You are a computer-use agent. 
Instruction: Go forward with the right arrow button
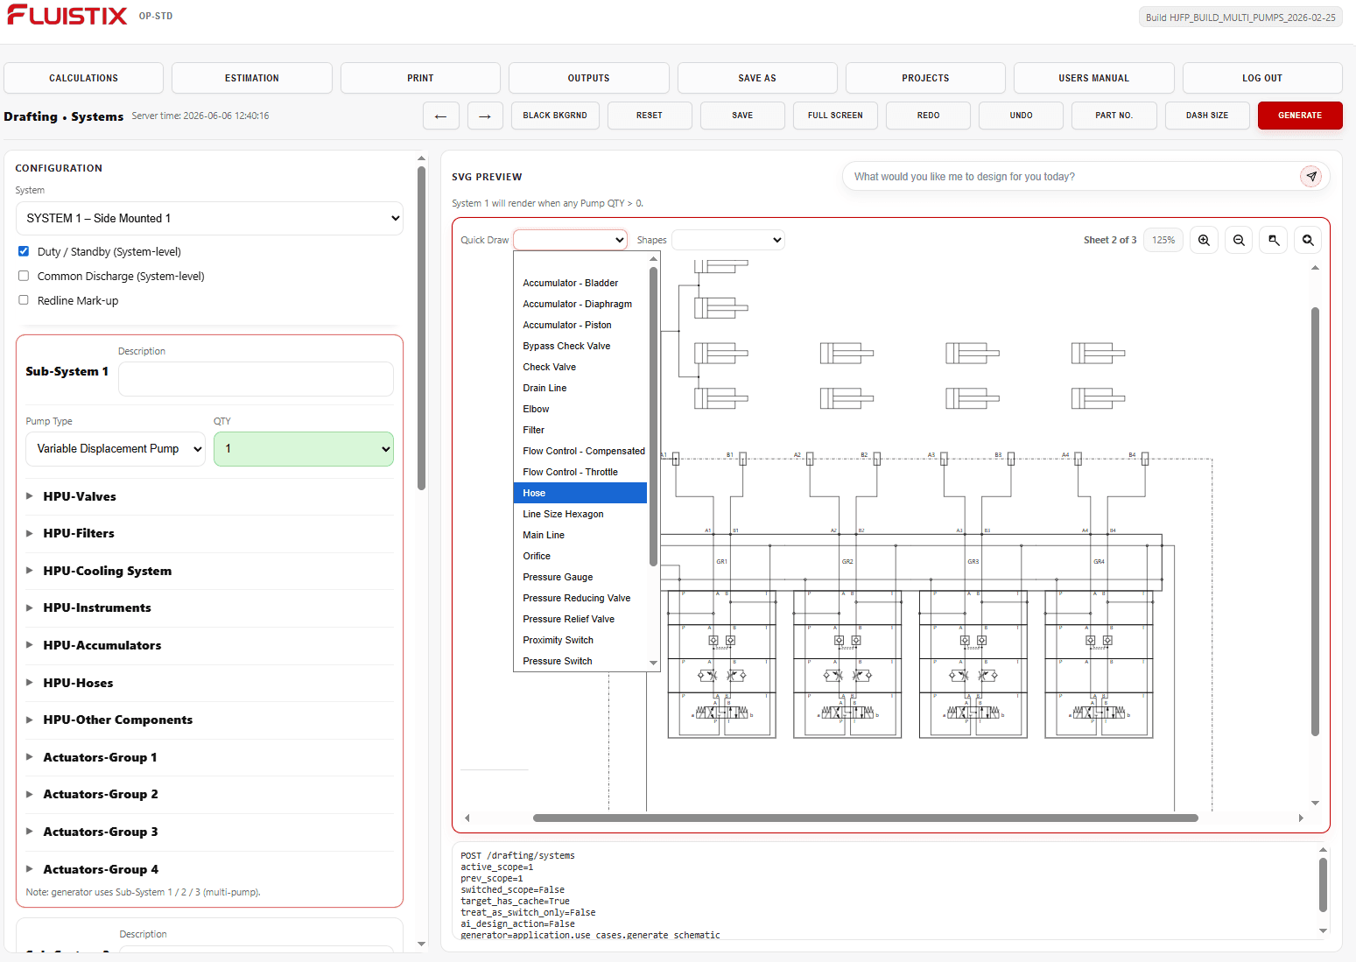click(485, 116)
